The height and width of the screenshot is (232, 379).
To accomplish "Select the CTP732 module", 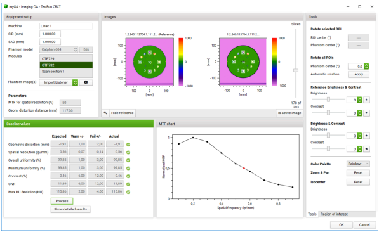I will coord(66,65).
